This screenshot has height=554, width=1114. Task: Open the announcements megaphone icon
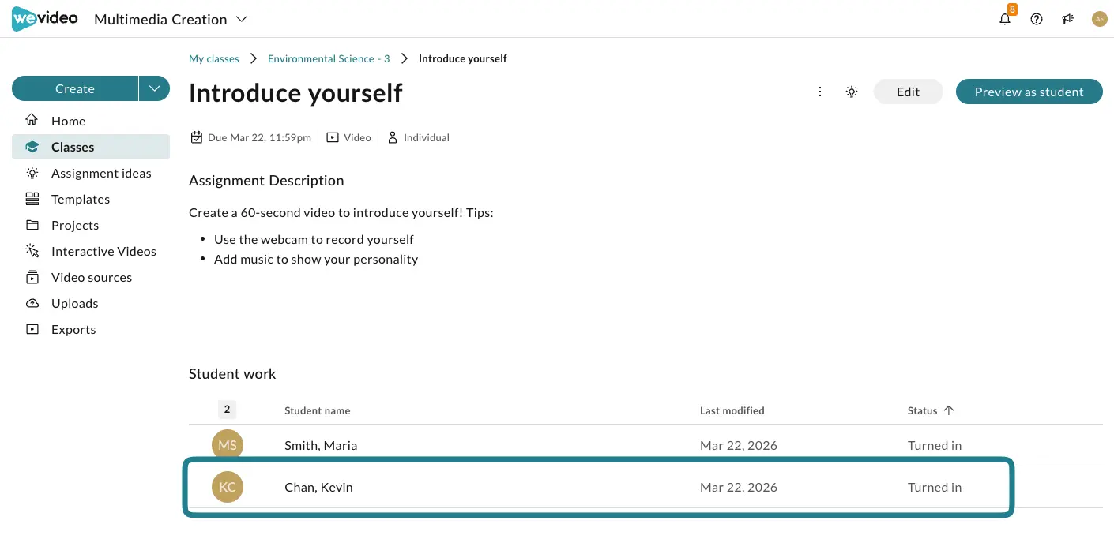point(1068,19)
